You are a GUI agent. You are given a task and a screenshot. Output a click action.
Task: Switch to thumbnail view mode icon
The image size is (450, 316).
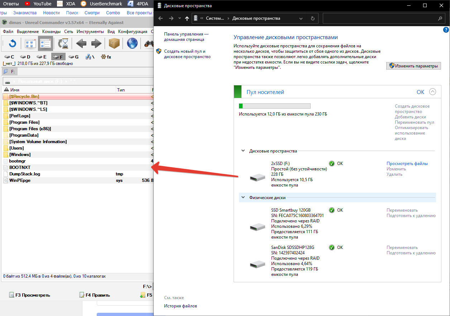click(30, 44)
